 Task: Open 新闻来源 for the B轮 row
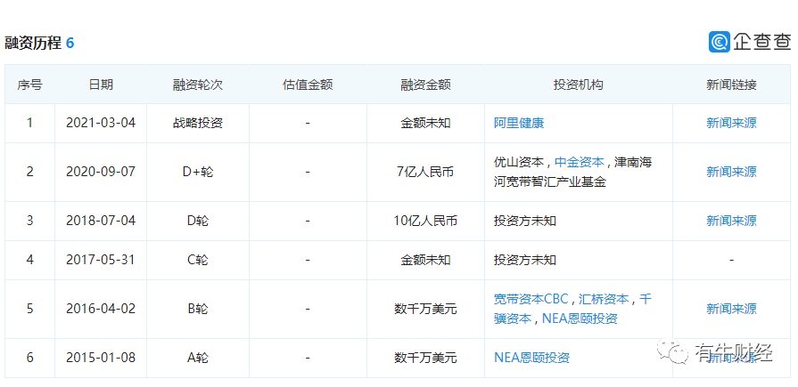coord(731,309)
